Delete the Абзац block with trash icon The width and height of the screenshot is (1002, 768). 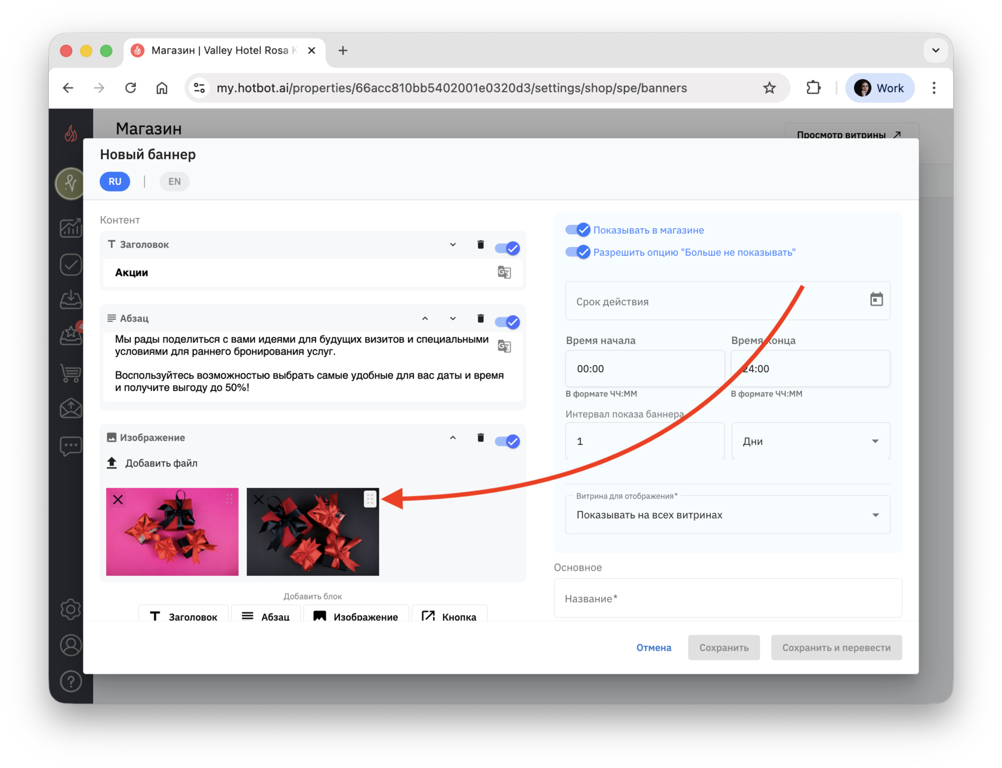click(481, 318)
